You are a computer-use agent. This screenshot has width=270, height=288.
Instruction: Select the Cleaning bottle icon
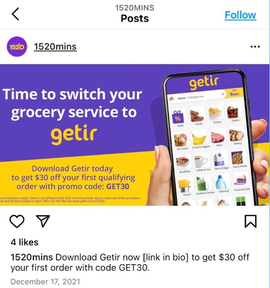[x=222, y=182]
